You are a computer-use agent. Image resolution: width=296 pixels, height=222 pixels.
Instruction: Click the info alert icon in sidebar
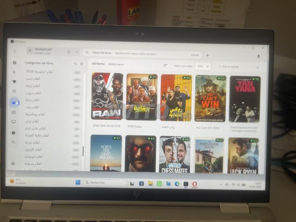13,133
